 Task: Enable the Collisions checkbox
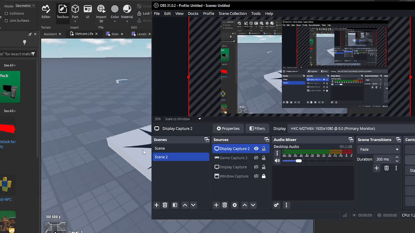(x=6, y=13)
